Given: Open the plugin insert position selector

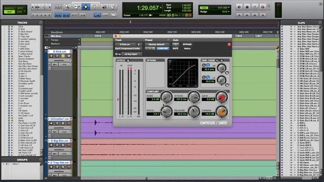Looking at the screenshot, I should [x=140, y=44].
